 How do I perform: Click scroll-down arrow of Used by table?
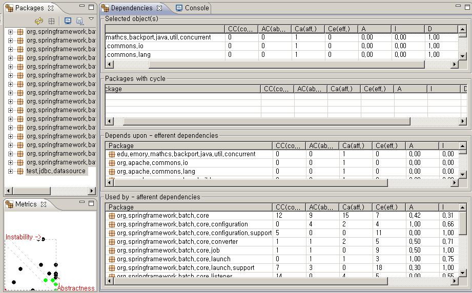[462, 273]
